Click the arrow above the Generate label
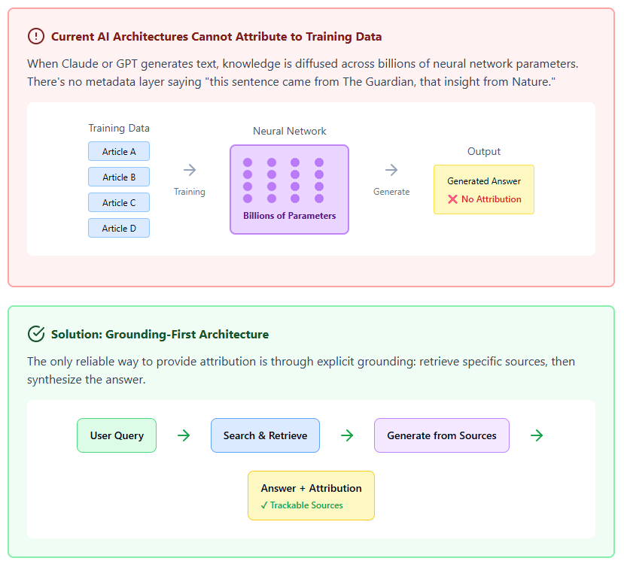Screen dimensions: 624x567 (x=391, y=171)
